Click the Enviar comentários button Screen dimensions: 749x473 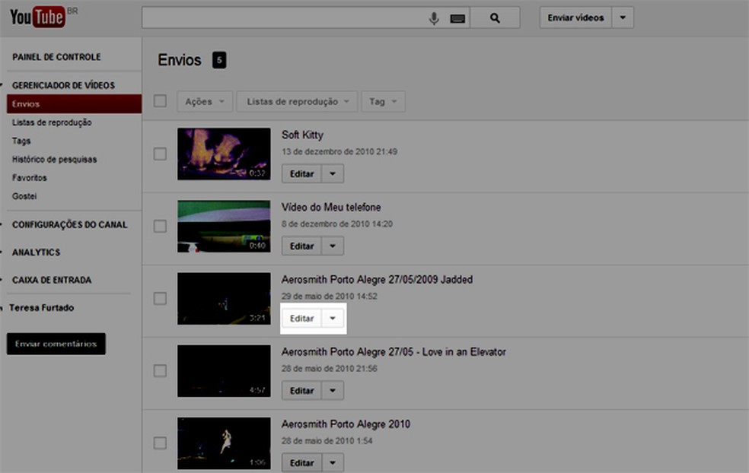(56, 344)
